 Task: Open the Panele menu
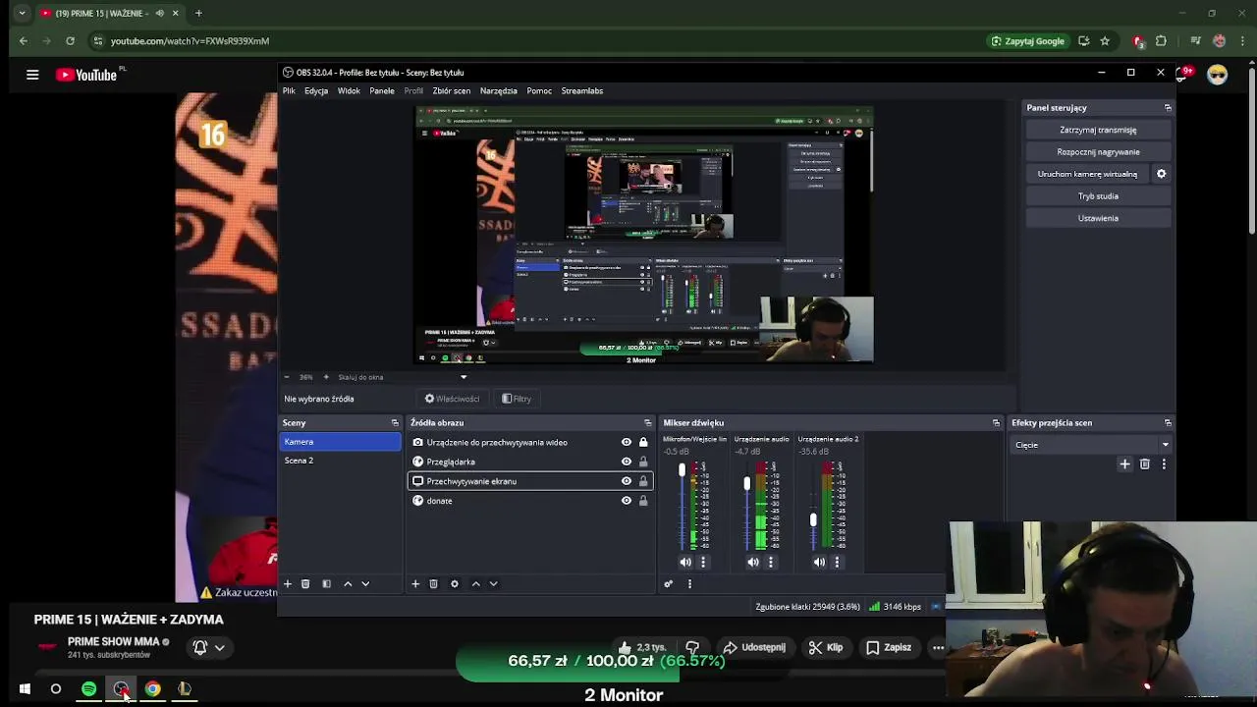[x=382, y=91]
